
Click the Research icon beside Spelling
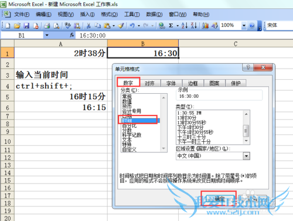click(x=77, y=26)
